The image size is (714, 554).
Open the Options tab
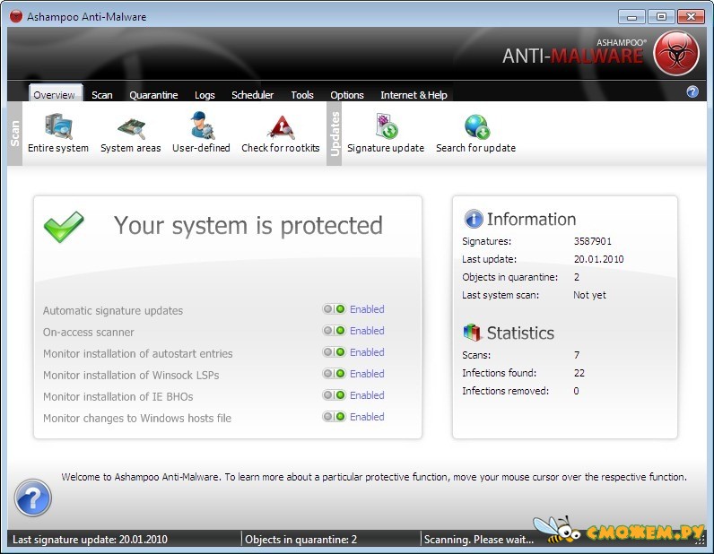click(x=347, y=95)
